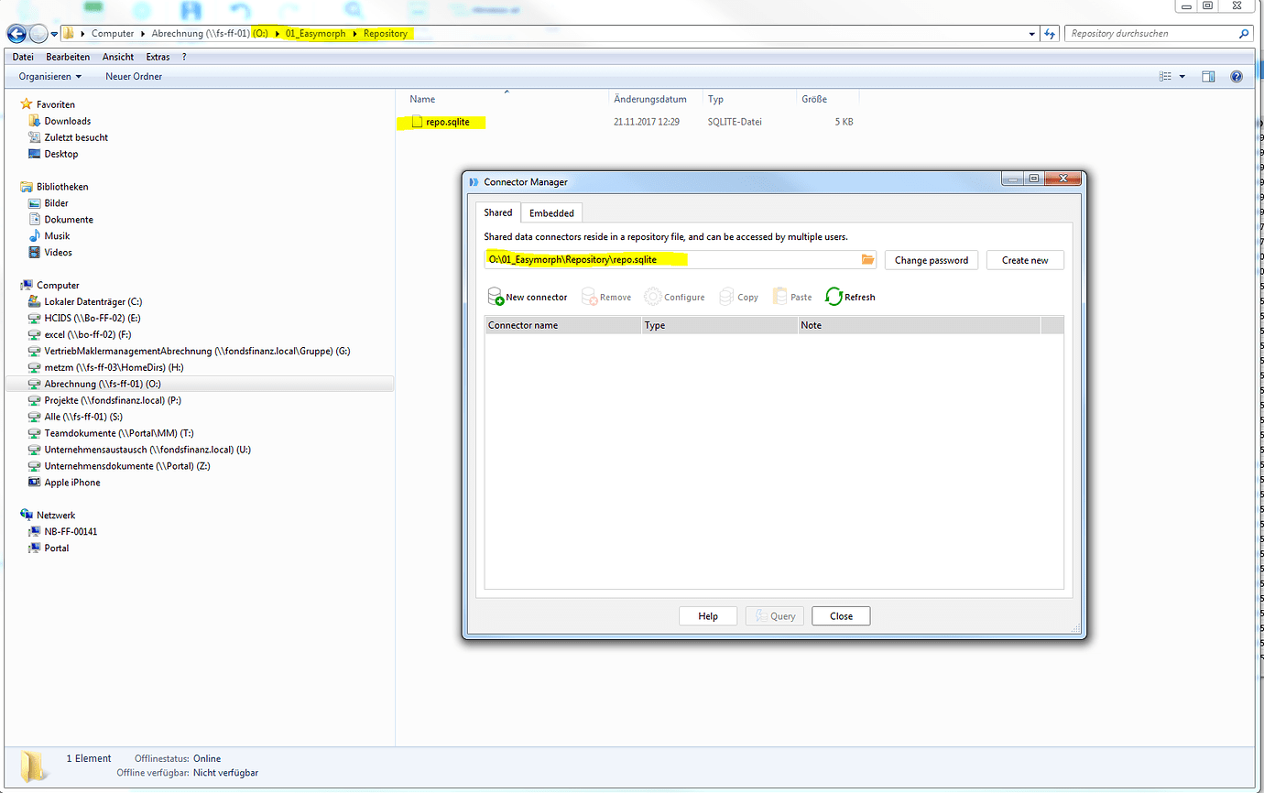The width and height of the screenshot is (1264, 793).
Task: Switch to the Embedded tab
Action: (551, 213)
